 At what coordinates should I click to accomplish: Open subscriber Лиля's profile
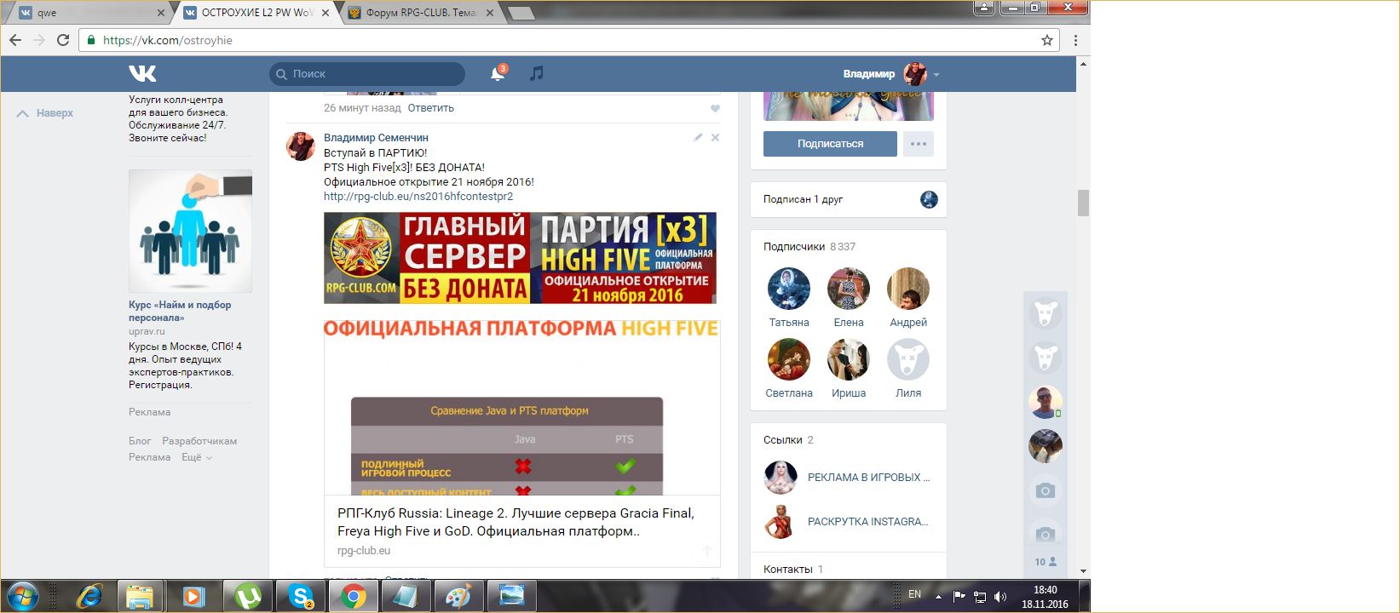click(x=908, y=359)
